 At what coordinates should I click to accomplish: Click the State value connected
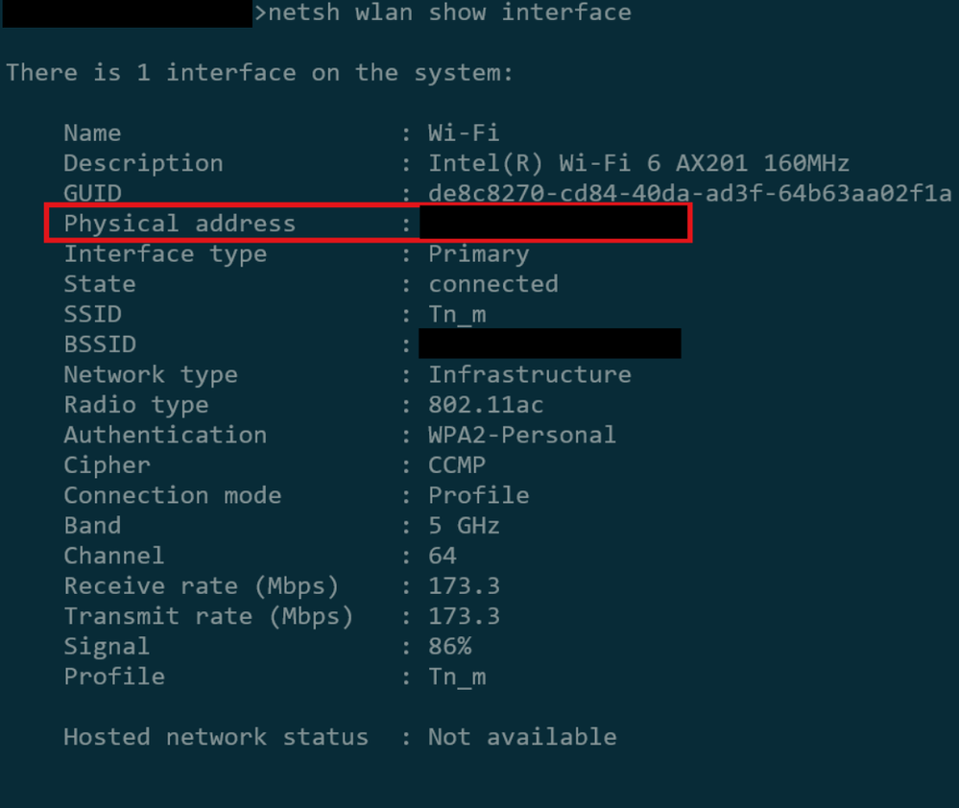tap(493, 284)
